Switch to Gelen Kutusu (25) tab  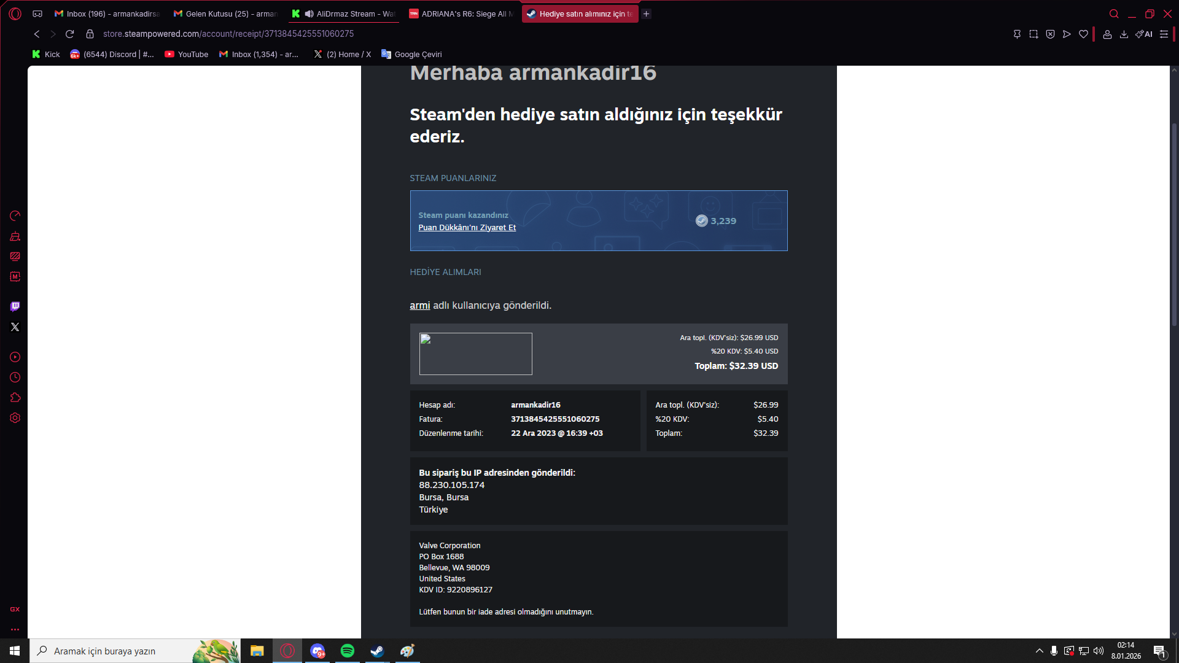(225, 14)
